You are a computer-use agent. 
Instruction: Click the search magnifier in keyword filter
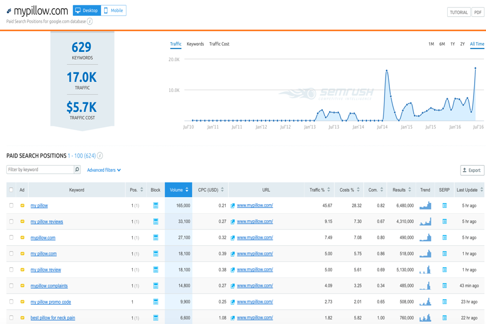tap(77, 170)
